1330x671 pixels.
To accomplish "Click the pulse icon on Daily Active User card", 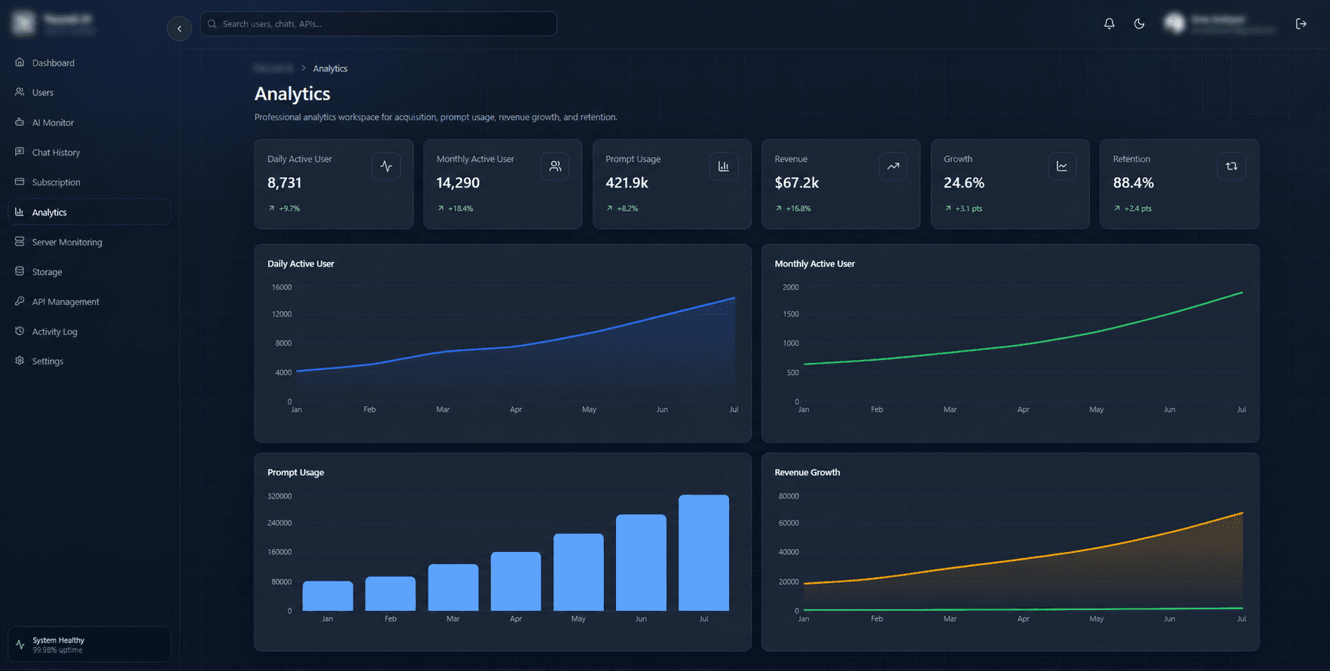I will coord(386,166).
